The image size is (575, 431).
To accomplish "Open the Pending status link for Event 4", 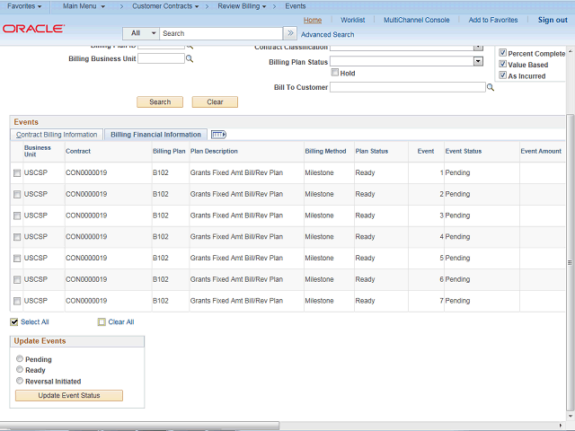I will point(457,237).
